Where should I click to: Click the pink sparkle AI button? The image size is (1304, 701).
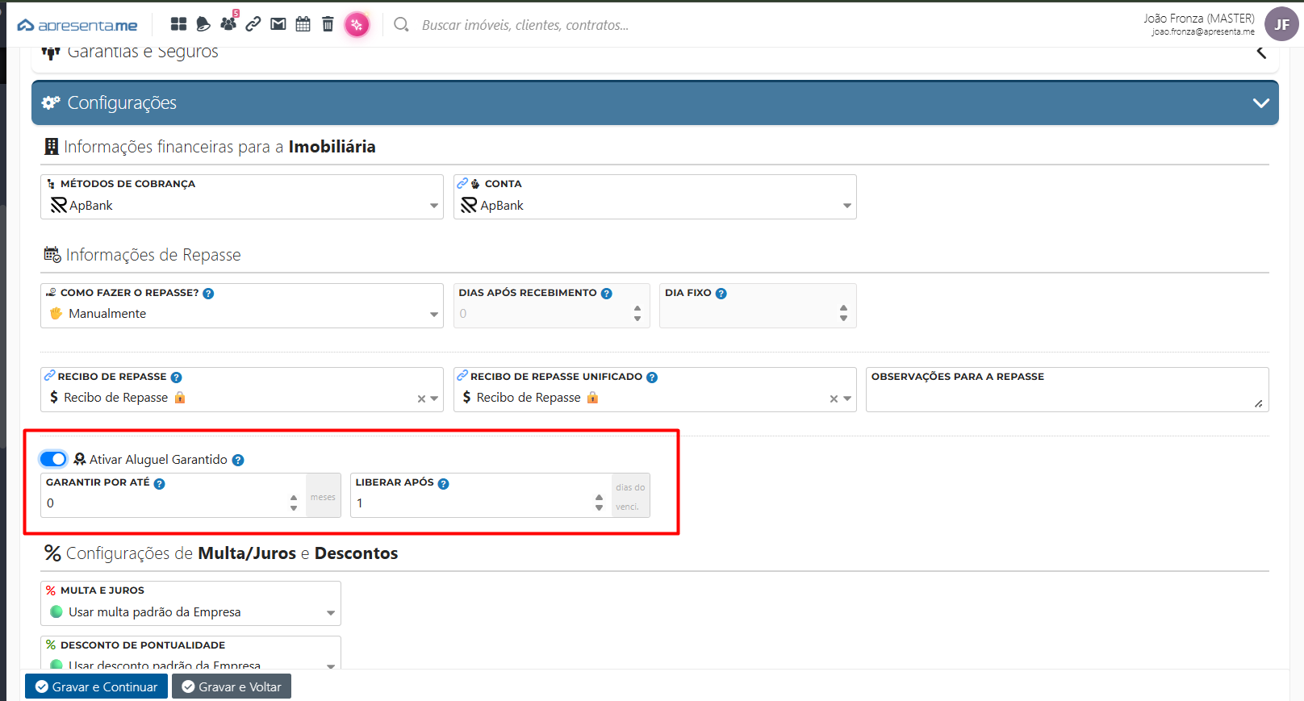(x=357, y=25)
